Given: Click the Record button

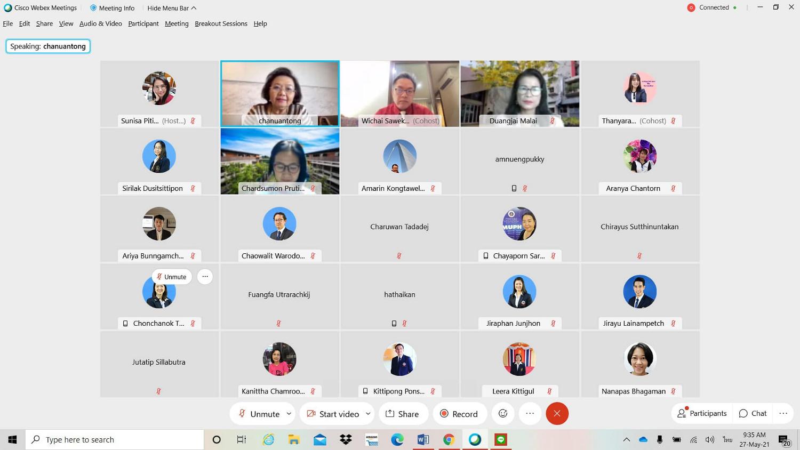Looking at the screenshot, I should (x=459, y=414).
